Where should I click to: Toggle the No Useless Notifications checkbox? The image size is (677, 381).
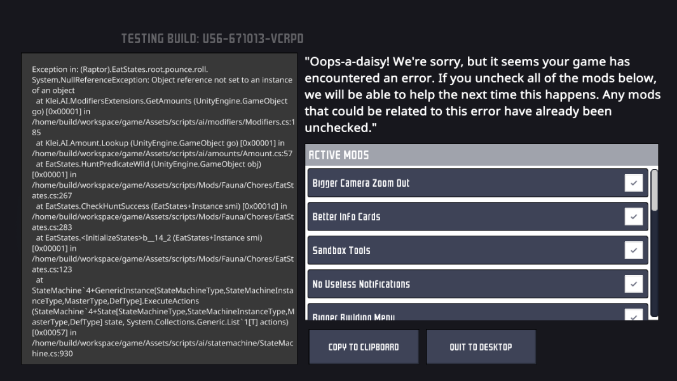(633, 284)
